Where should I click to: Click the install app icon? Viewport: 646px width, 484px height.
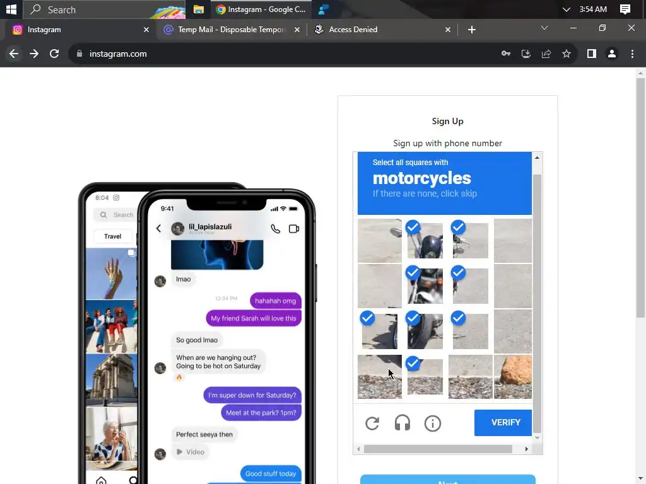pyautogui.click(x=526, y=54)
